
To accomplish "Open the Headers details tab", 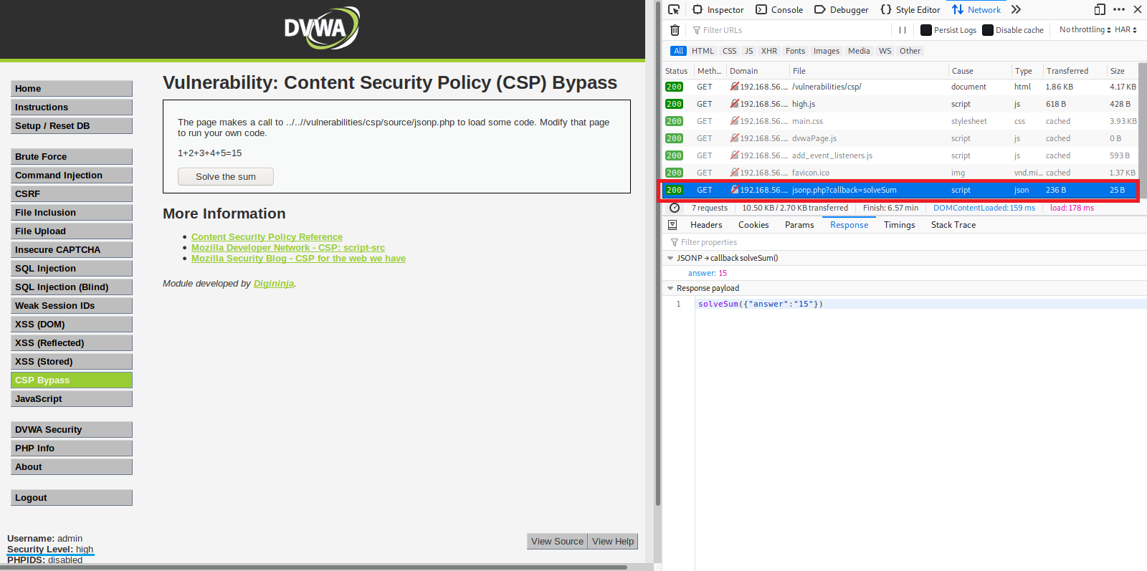I will point(706,225).
